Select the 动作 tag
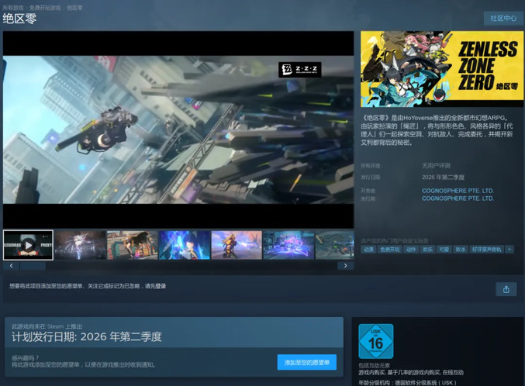The image size is (525, 386). click(411, 250)
